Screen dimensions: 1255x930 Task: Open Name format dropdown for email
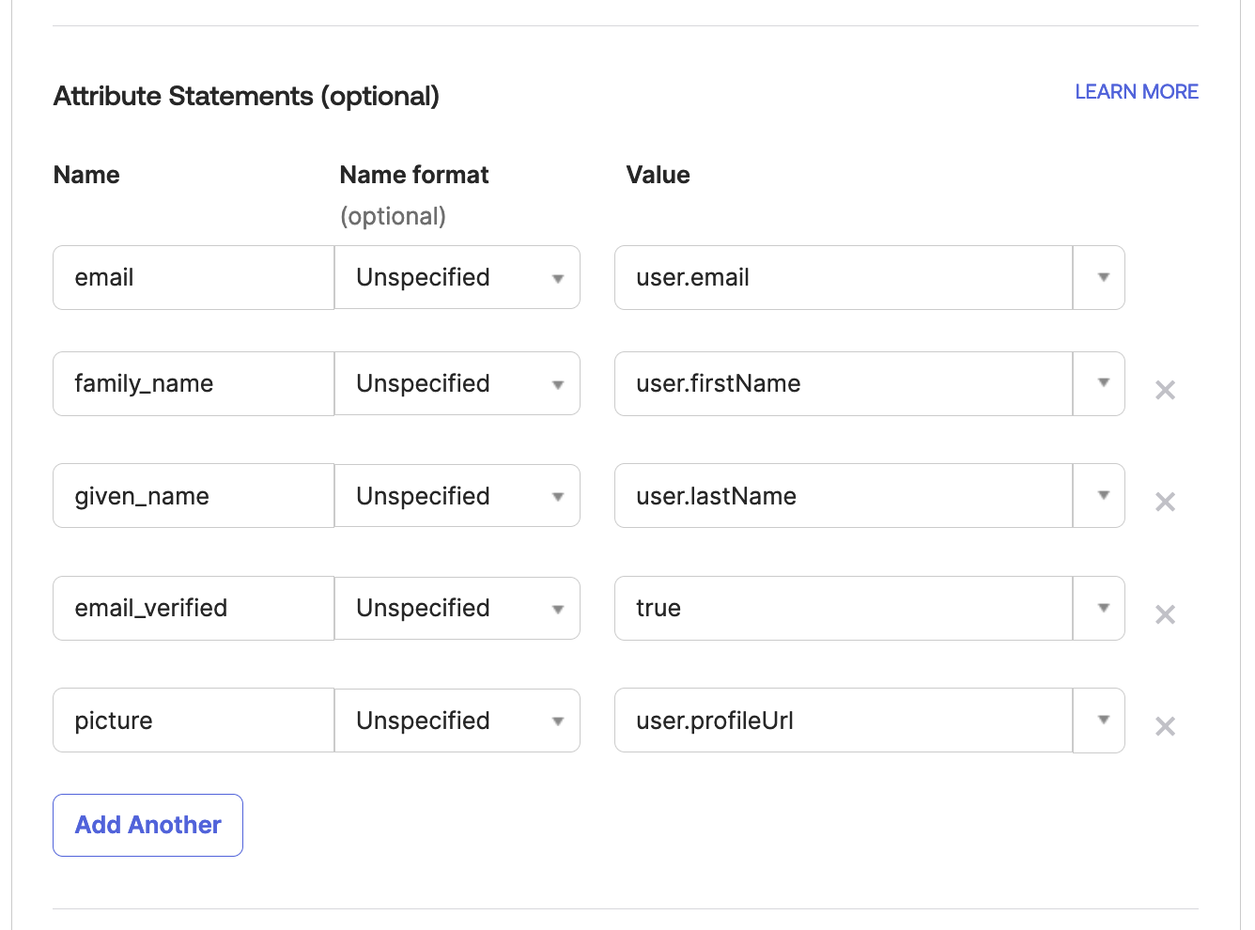[x=457, y=277]
